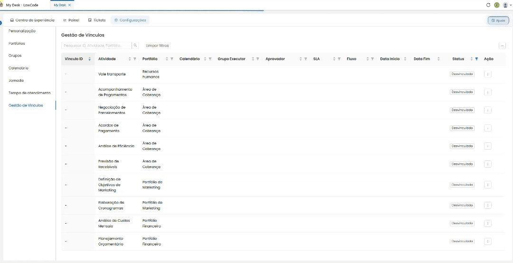This screenshot has width=513, height=263.
Task: Open the active Status filter icon
Action: coord(477,59)
